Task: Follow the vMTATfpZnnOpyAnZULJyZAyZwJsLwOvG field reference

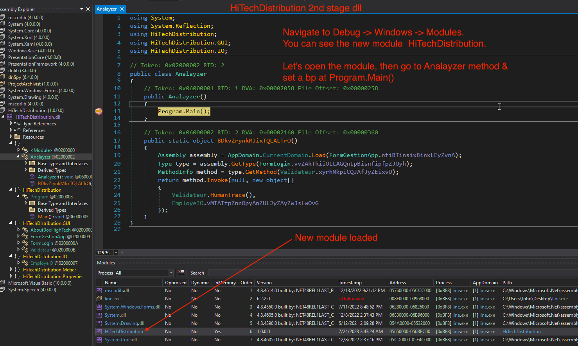Action: [263, 203]
